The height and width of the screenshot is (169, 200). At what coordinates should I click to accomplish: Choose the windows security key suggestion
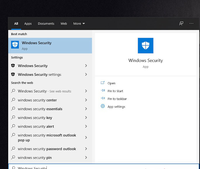coord(35,118)
